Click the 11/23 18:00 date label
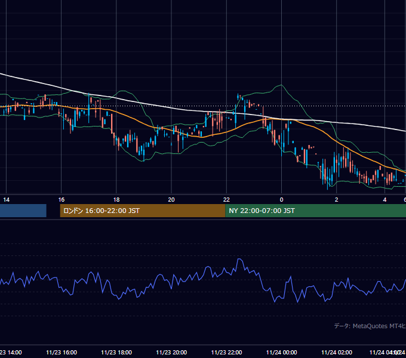 [116, 352]
